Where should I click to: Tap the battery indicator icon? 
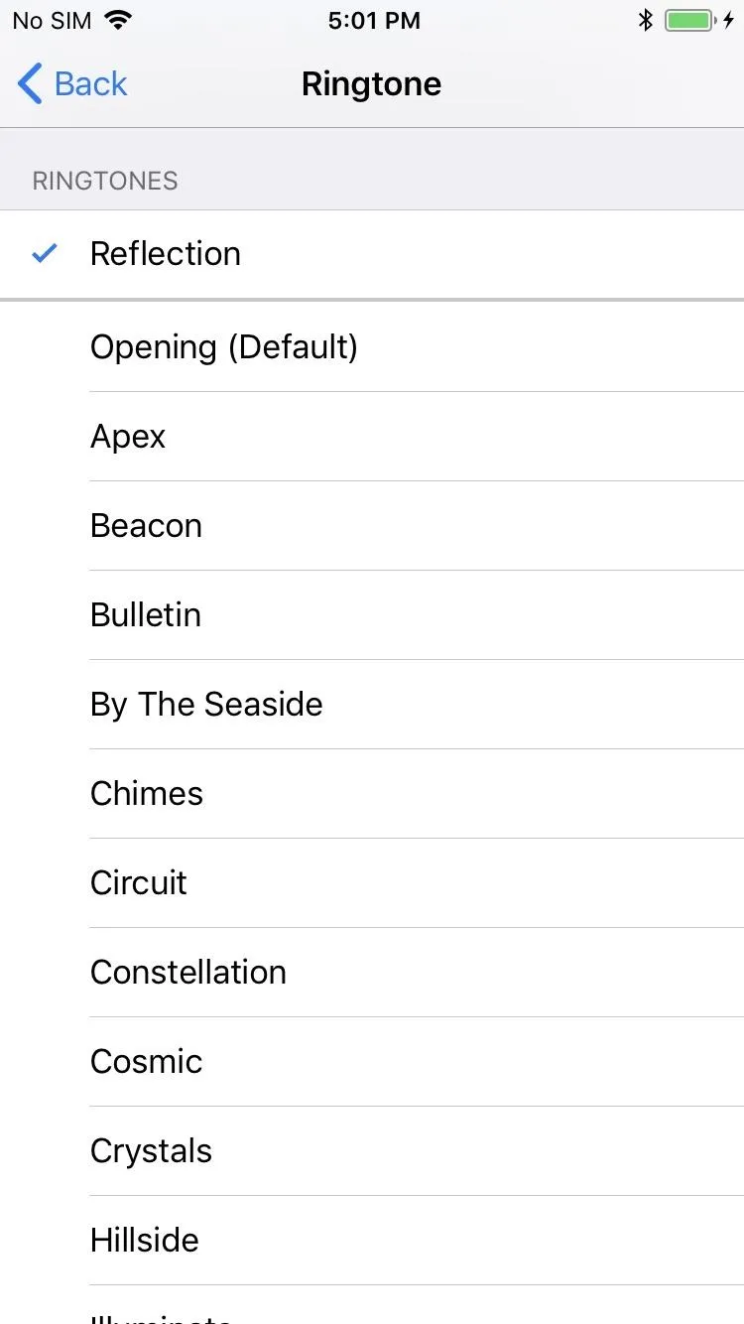coord(690,20)
